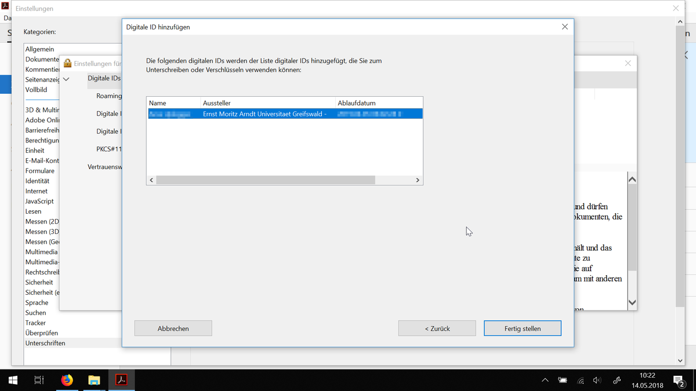Select Allgemein category
The height and width of the screenshot is (391, 696).
point(39,49)
